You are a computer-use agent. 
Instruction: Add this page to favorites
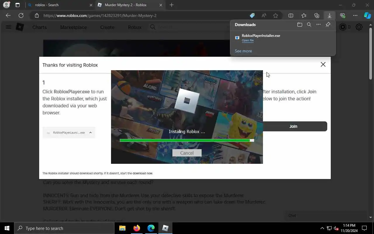point(276,16)
